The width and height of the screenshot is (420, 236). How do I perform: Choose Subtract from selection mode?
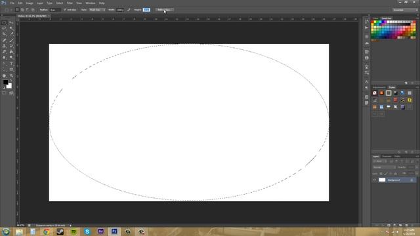pos(28,10)
